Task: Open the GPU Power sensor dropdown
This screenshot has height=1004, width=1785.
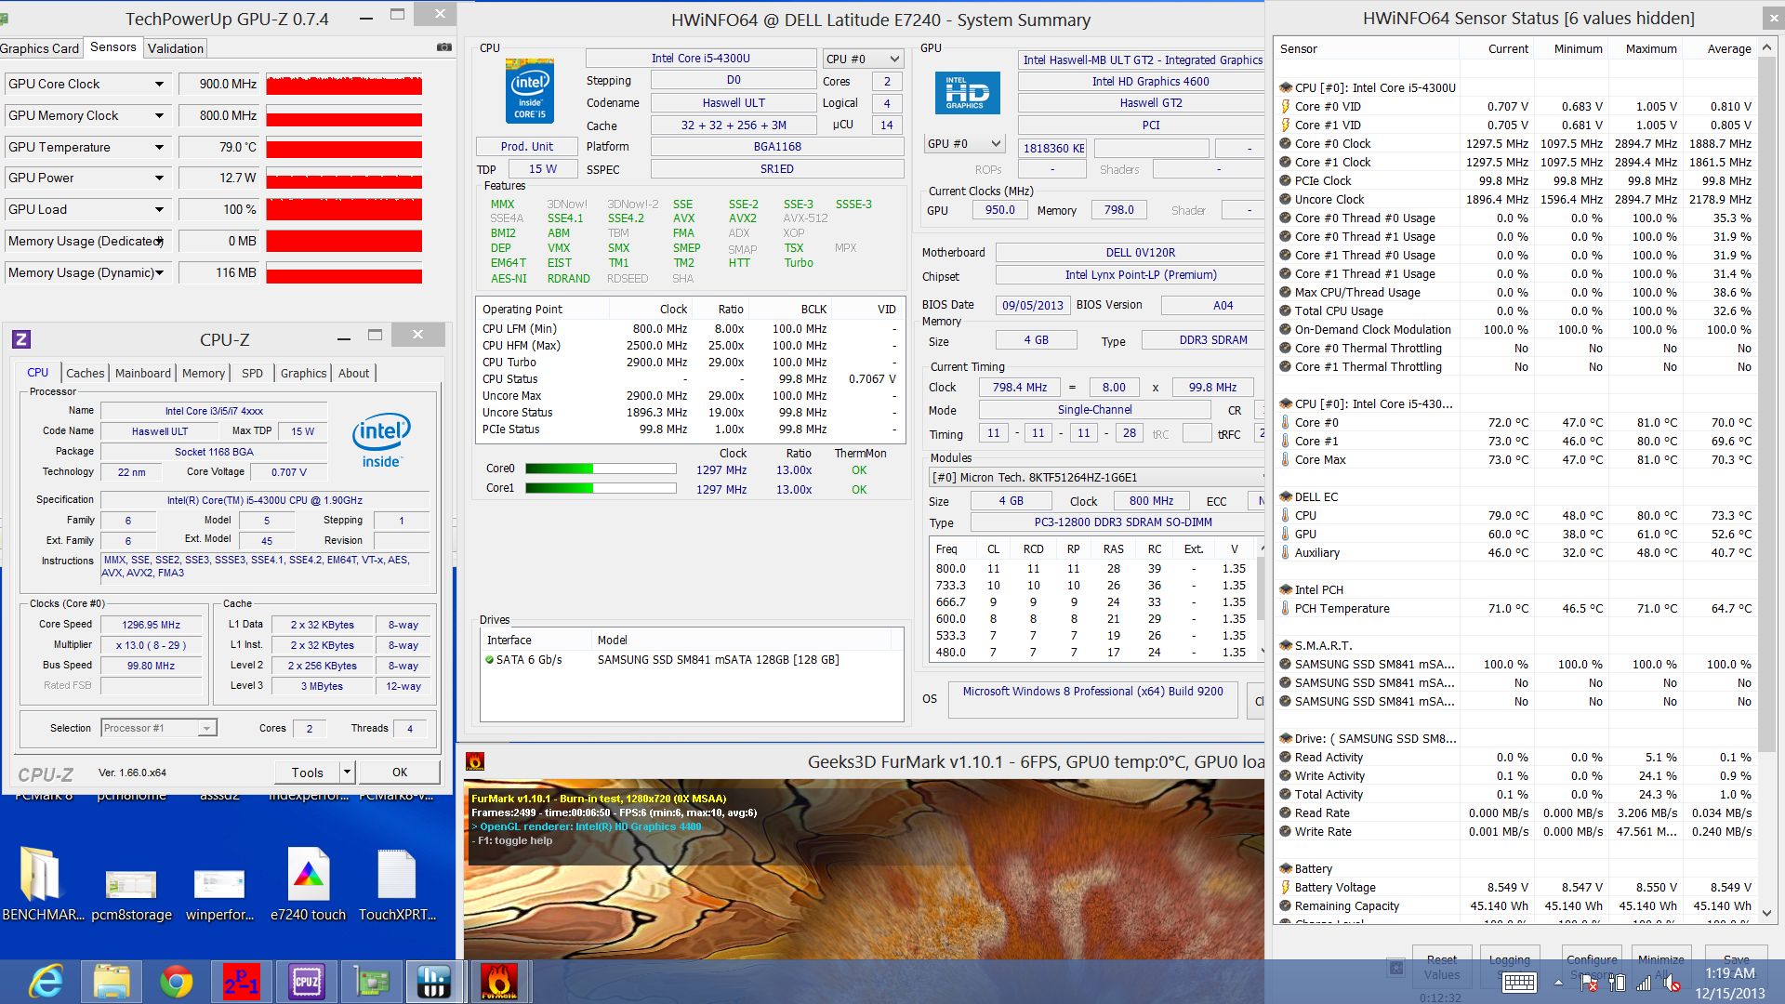Action: [x=159, y=178]
